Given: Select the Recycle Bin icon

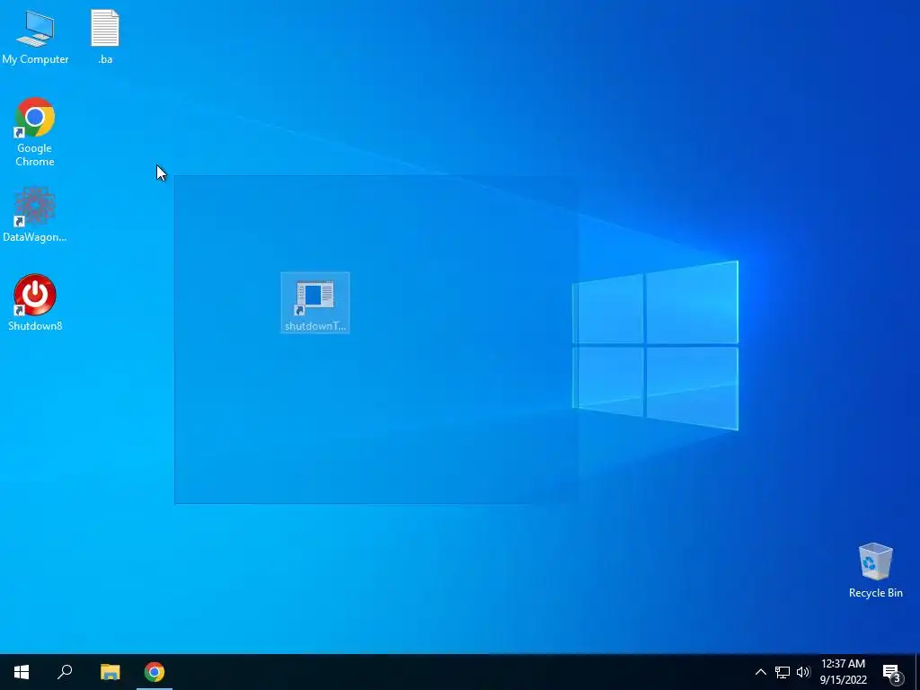Looking at the screenshot, I should tap(875, 571).
